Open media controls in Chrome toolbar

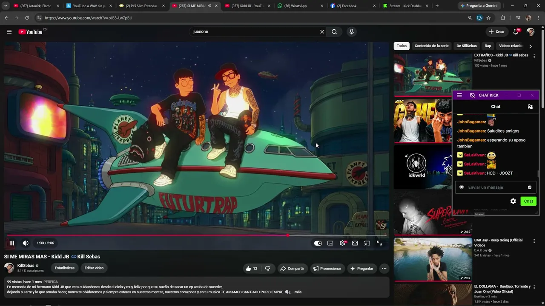coord(518,18)
